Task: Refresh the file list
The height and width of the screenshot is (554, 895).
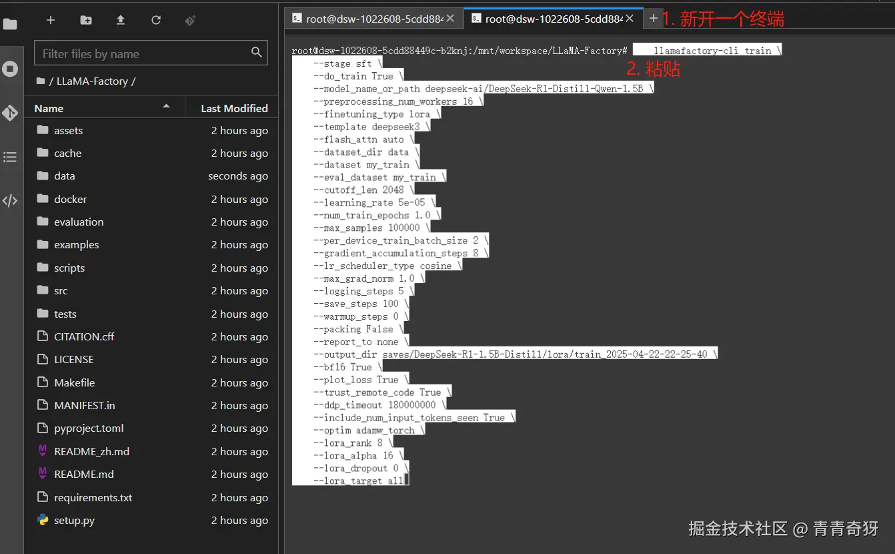Action: 156,20
